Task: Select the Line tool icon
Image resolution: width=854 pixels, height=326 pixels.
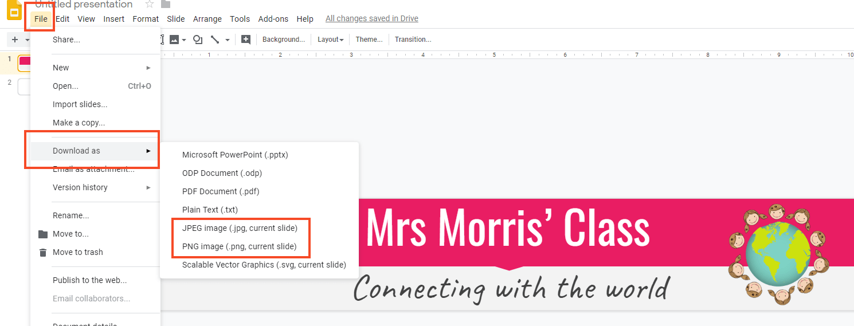Action: click(x=215, y=40)
